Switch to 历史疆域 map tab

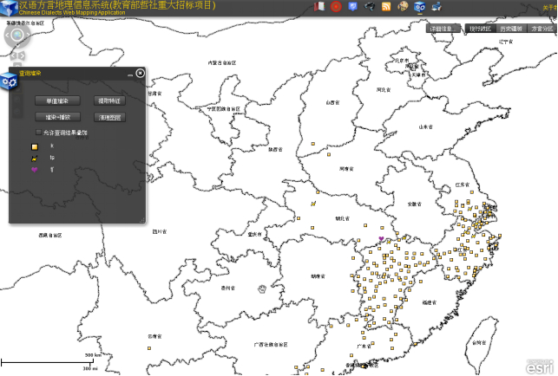(511, 29)
